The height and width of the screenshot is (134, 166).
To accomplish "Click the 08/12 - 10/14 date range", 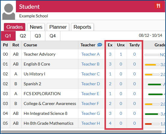I will 150,35.
